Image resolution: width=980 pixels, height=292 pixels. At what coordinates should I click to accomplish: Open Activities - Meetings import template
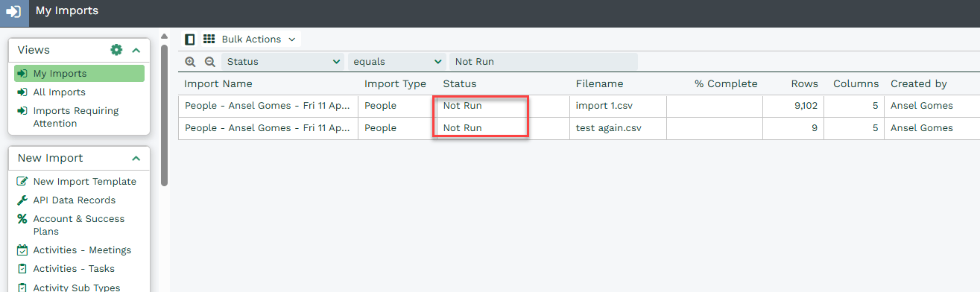click(82, 250)
